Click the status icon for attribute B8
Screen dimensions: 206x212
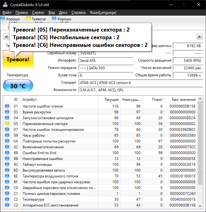coord(7,153)
